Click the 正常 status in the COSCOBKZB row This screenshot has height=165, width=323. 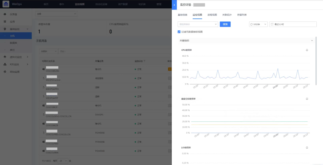(x=138, y=124)
